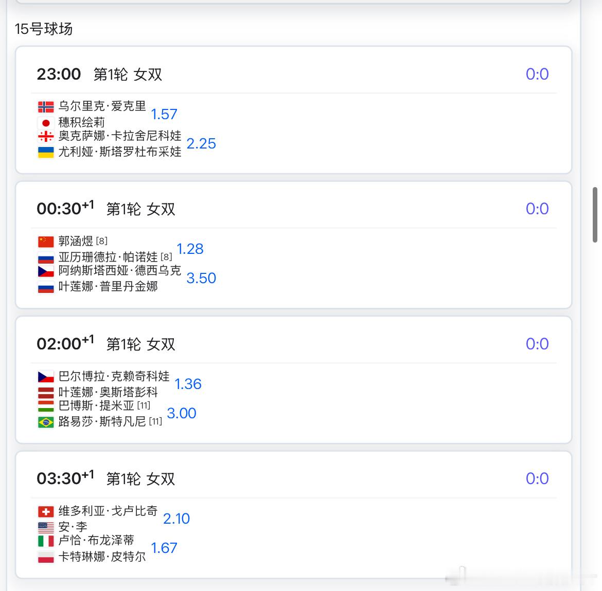
Task: Choose the 1.67 odds for 卢恰·布龙泽蒂 pair
Action: click(x=164, y=548)
